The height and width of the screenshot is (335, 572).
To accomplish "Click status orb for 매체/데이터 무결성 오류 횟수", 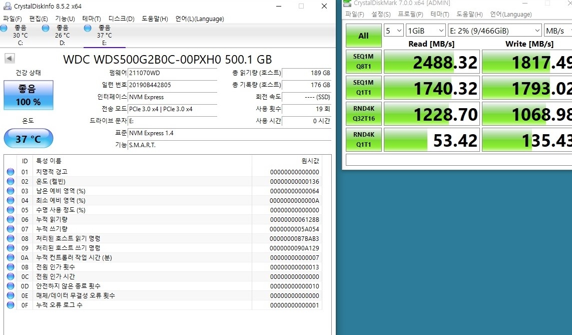I will pos(11,295).
